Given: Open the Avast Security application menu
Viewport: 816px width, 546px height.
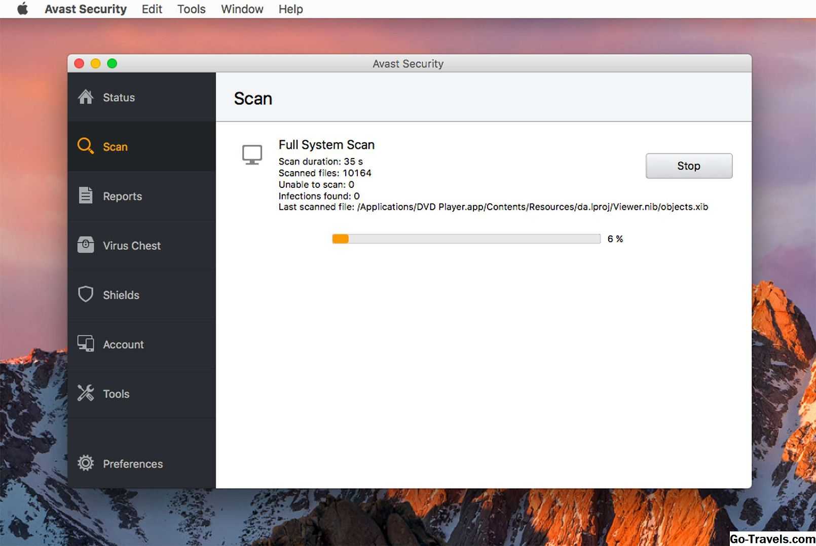Looking at the screenshot, I should pos(86,9).
